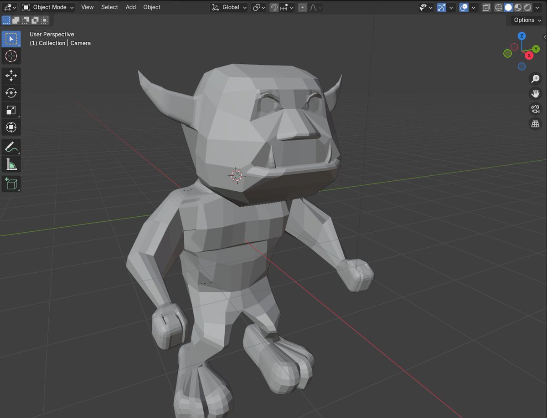Viewport: 547px width, 418px height.
Task: Open the Object menu
Action: click(x=152, y=7)
